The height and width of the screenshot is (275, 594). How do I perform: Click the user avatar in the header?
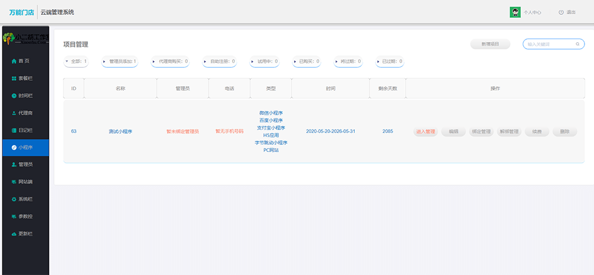515,12
